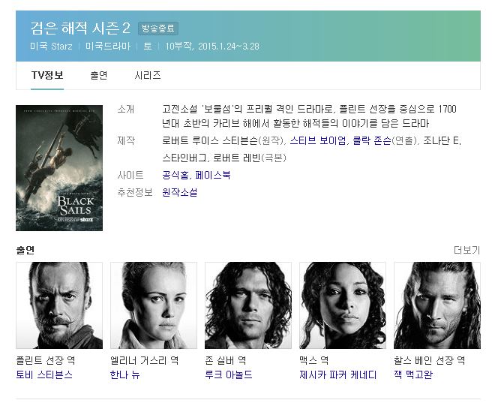Open the 스티브 보이엄 director link
This screenshot has height=406, width=492.
tap(318, 140)
